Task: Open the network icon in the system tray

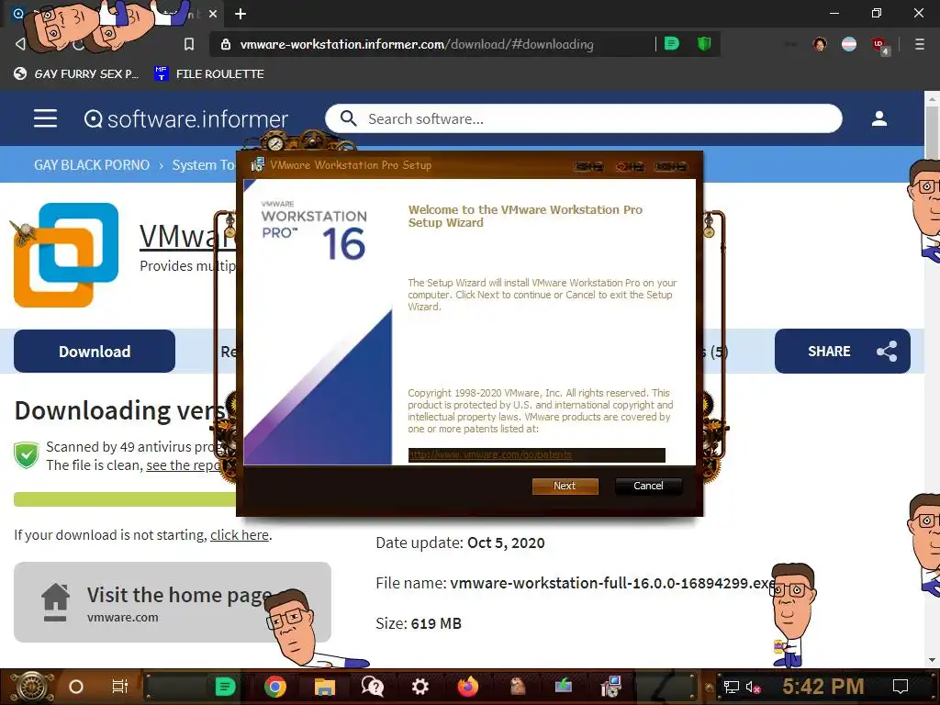Action: pos(731,687)
